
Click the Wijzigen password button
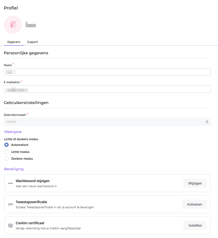[195, 183]
